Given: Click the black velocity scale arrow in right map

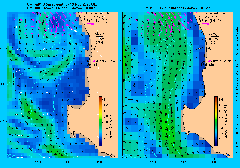Looking at the screenshot, I should click(x=215, y=37).
